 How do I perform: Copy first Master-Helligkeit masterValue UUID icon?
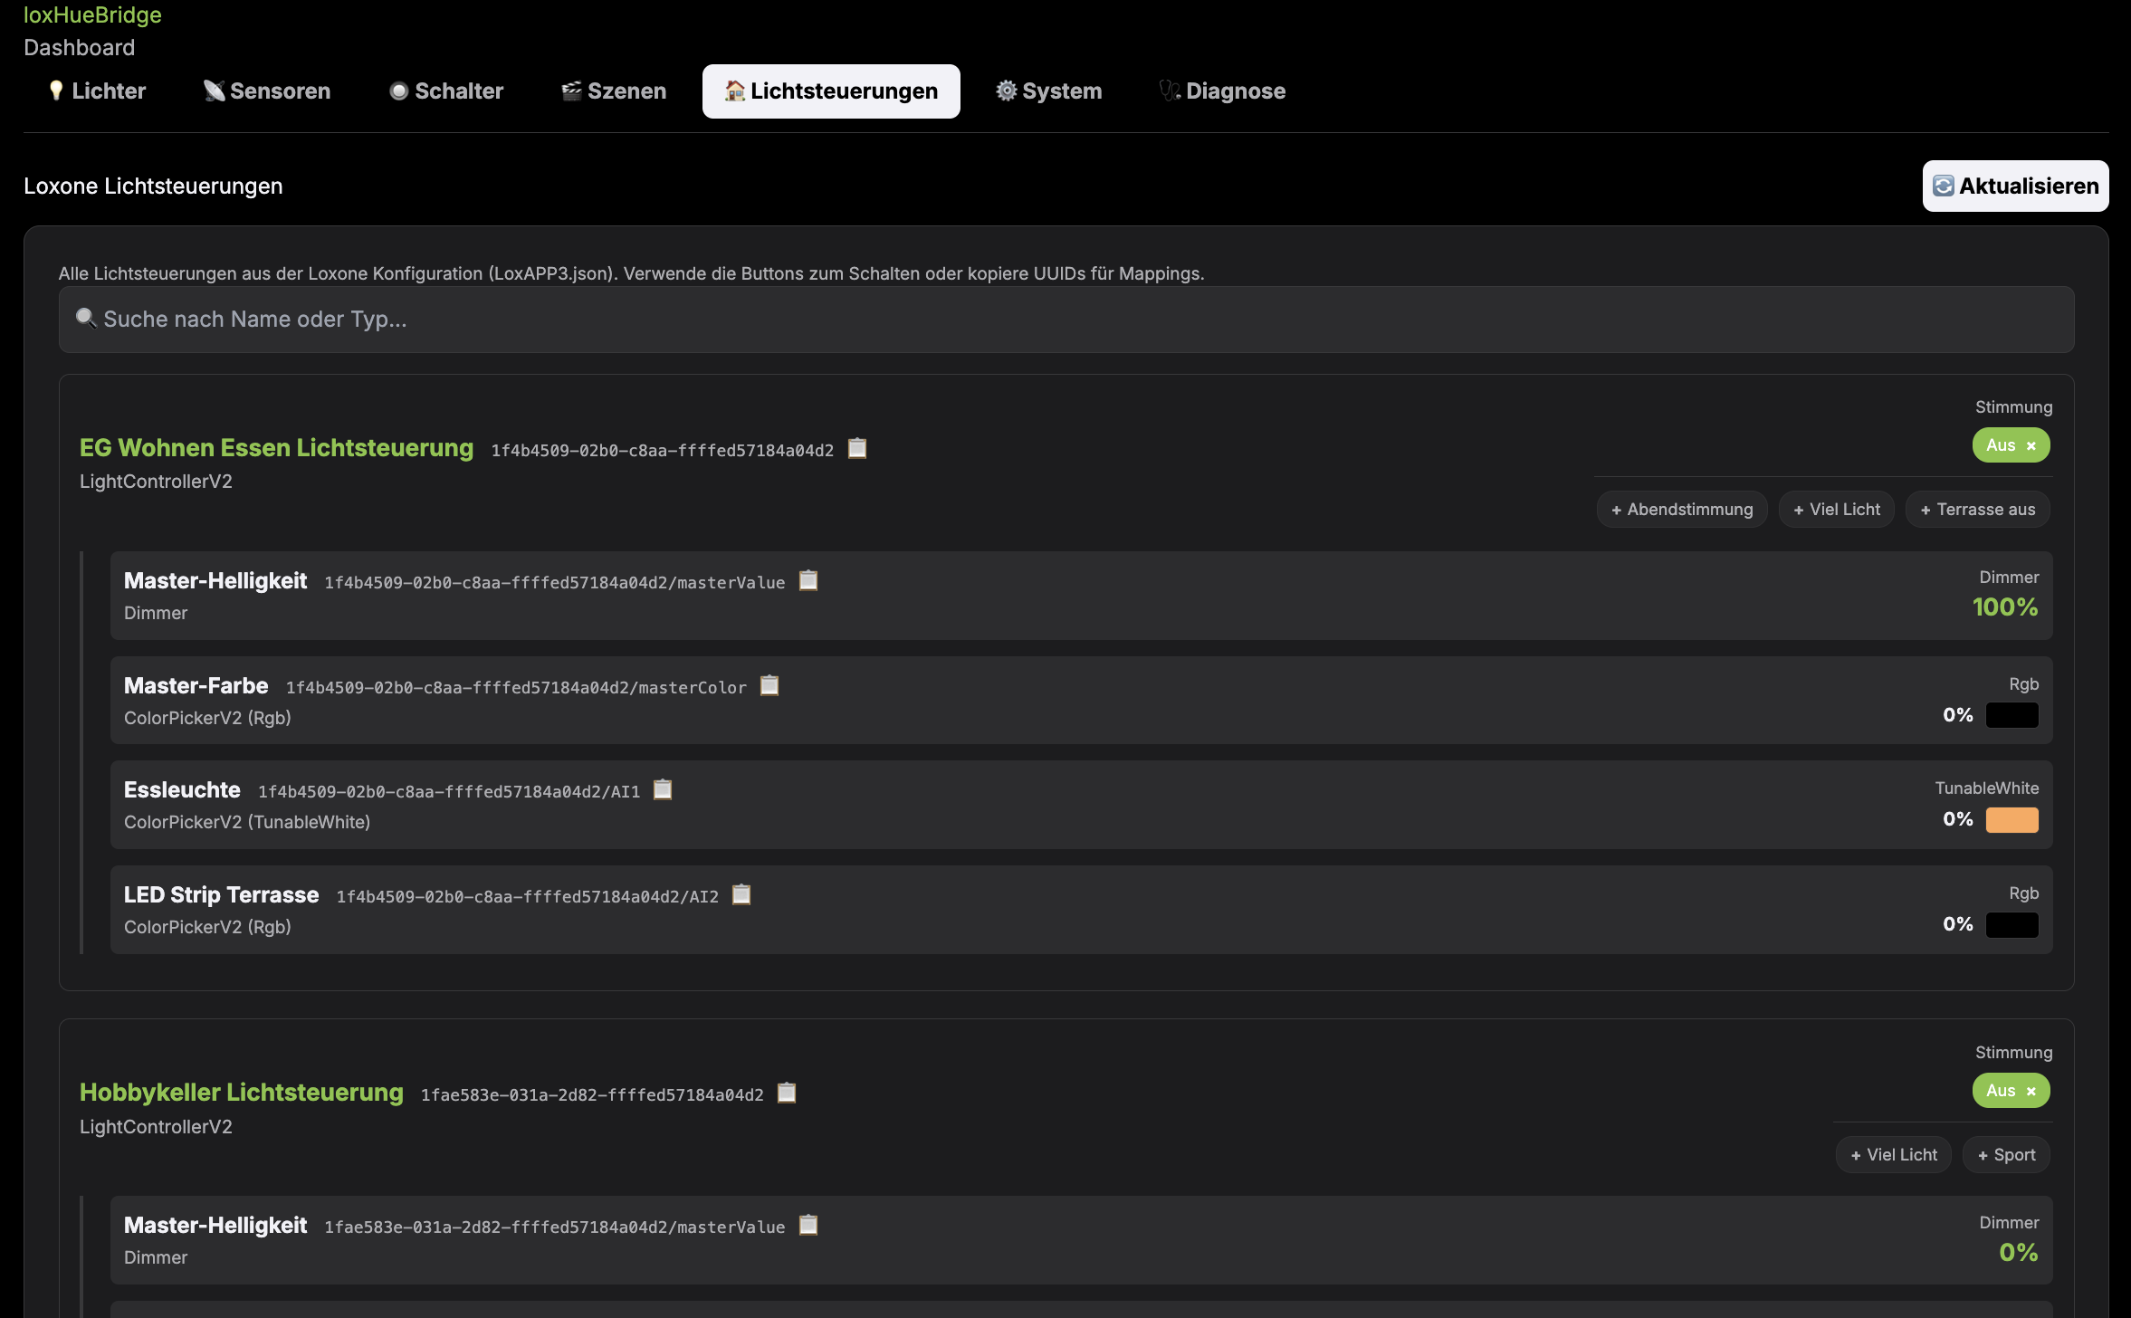[x=808, y=581]
